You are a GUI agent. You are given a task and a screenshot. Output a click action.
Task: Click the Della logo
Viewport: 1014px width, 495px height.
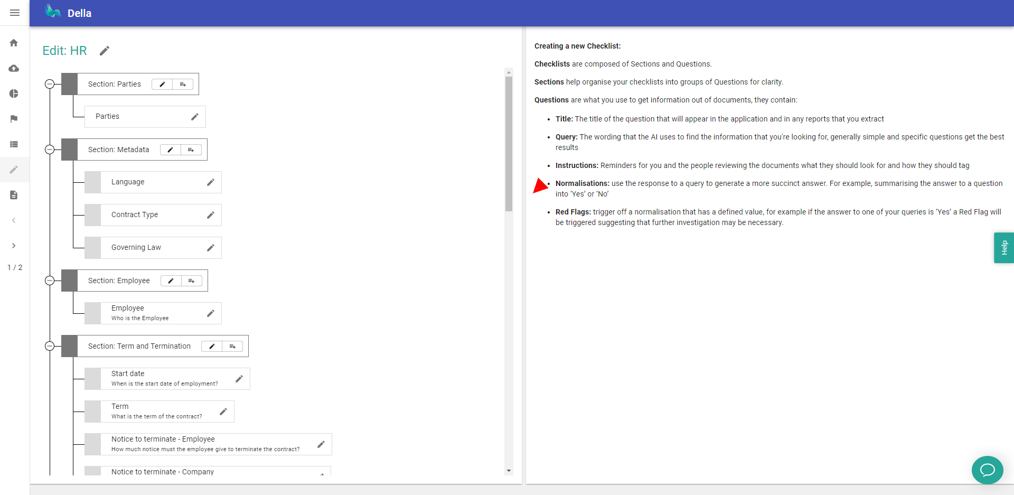point(53,11)
